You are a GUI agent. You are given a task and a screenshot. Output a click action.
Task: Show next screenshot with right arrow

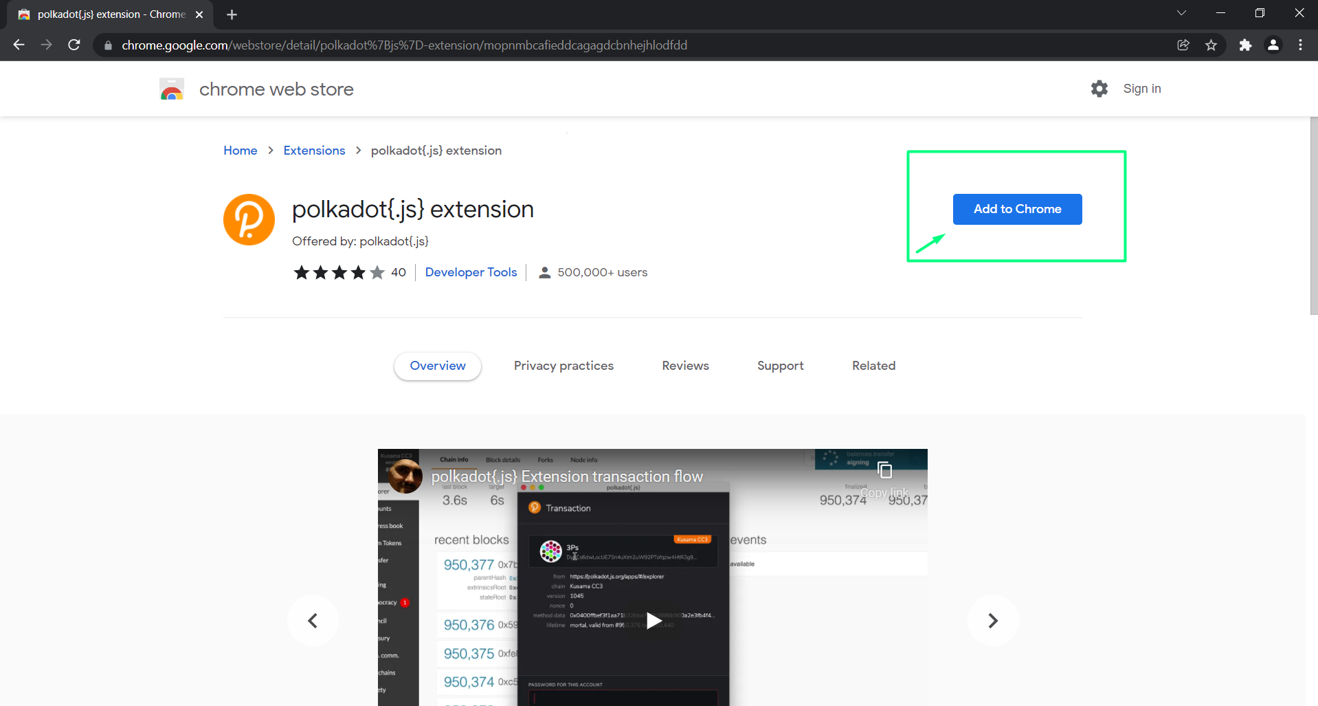(x=992, y=621)
